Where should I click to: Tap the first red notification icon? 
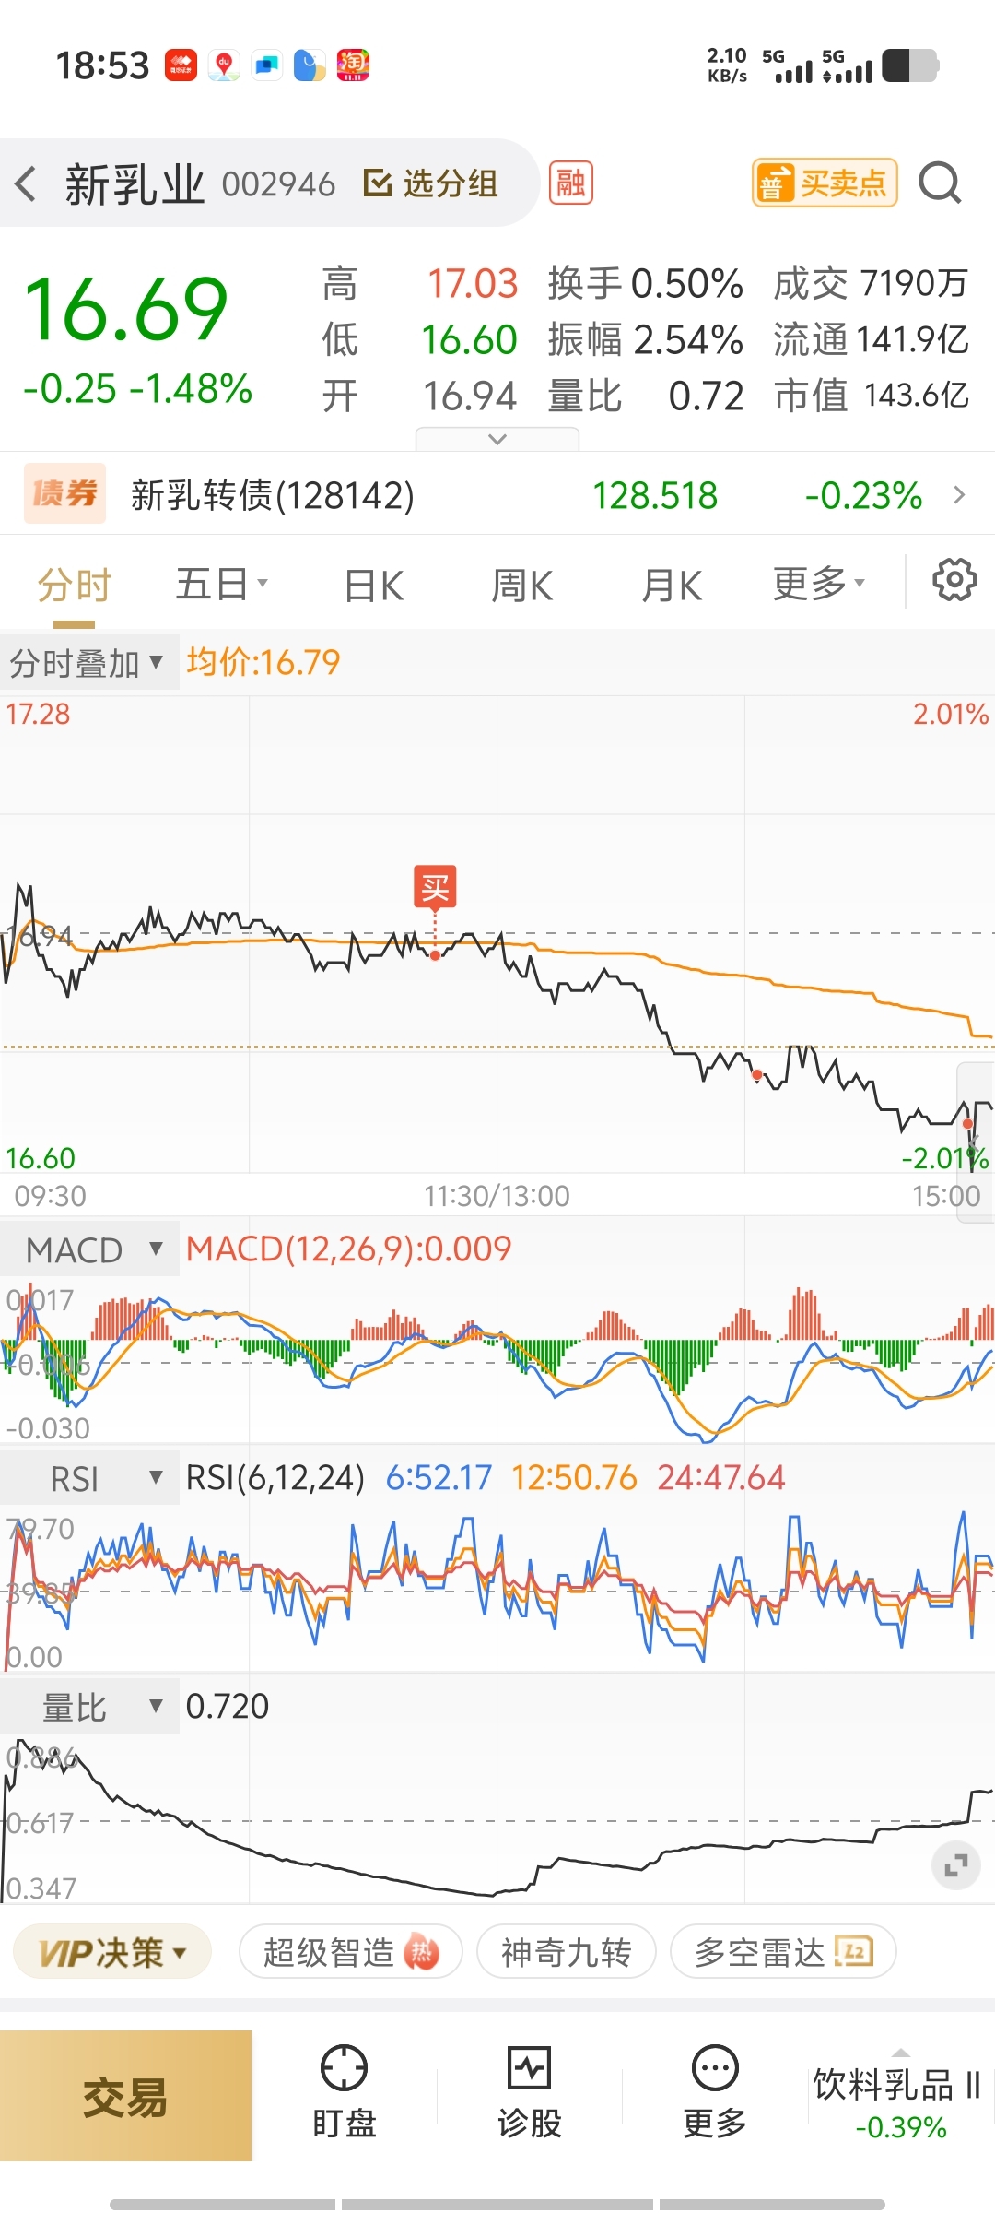181,65
